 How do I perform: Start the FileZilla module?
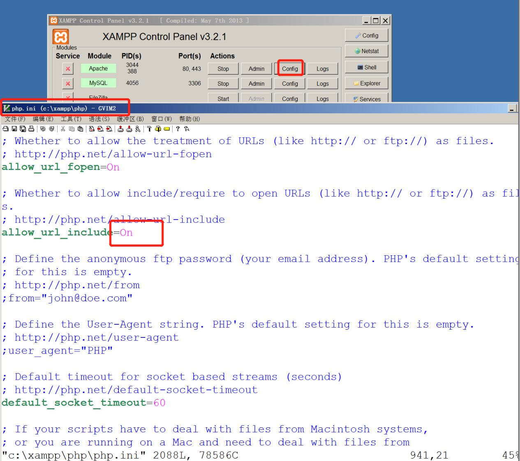tap(223, 98)
